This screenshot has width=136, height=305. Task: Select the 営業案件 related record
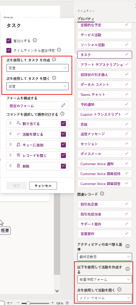(104, 233)
